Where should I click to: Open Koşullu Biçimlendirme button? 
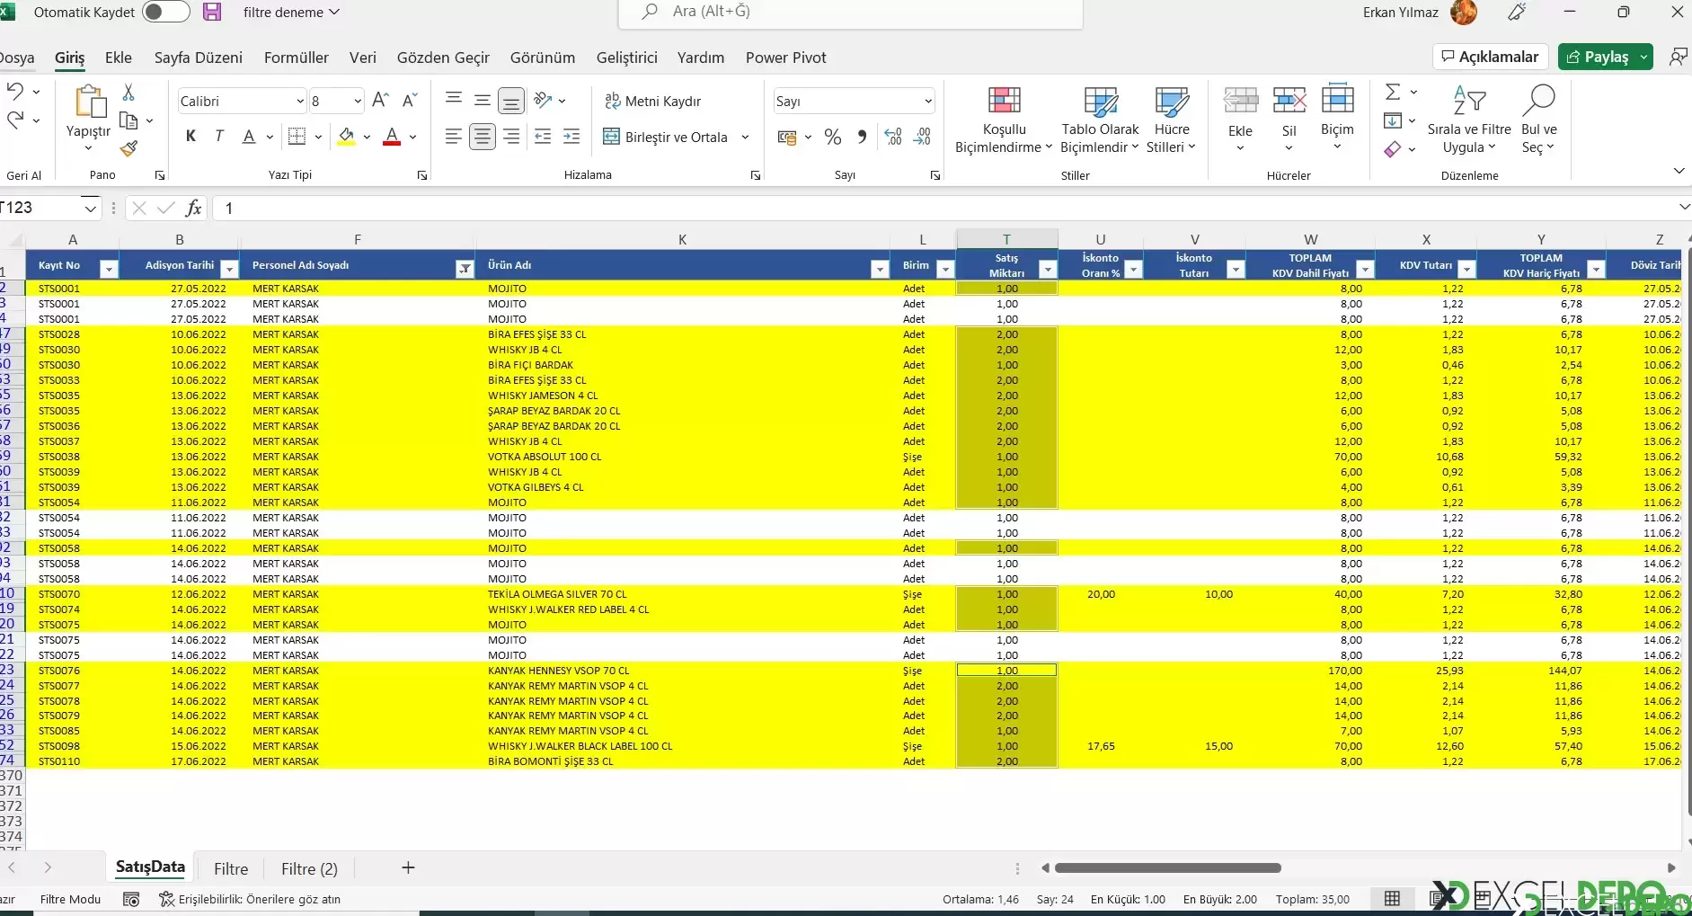(x=1004, y=120)
